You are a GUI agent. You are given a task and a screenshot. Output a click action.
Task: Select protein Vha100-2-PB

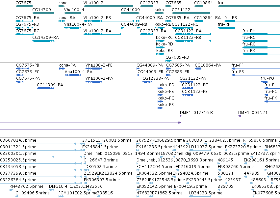(99, 65)
